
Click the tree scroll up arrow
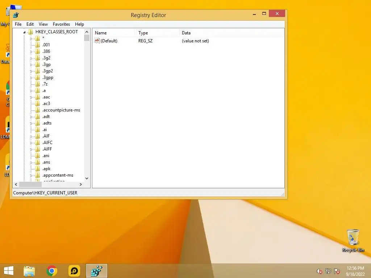coord(87,32)
